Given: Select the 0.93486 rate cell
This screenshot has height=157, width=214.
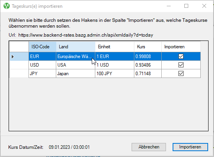Looking at the screenshot, I should (x=148, y=65).
